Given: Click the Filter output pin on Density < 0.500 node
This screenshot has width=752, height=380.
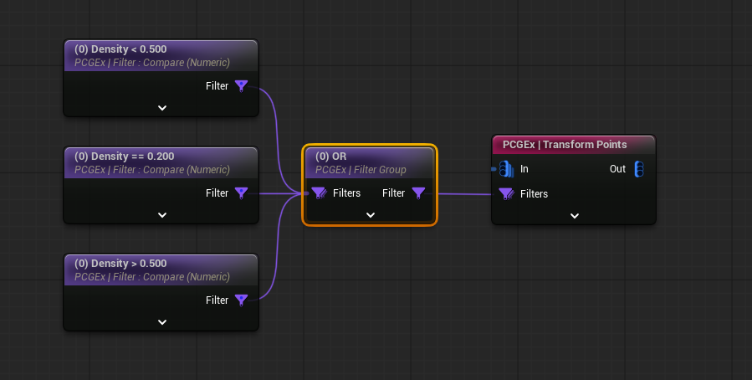Looking at the screenshot, I should click(241, 85).
